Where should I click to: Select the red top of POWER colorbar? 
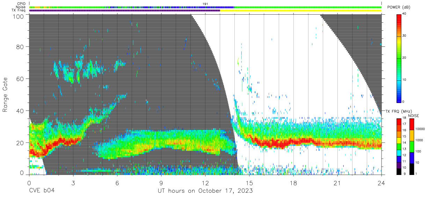point(399,17)
